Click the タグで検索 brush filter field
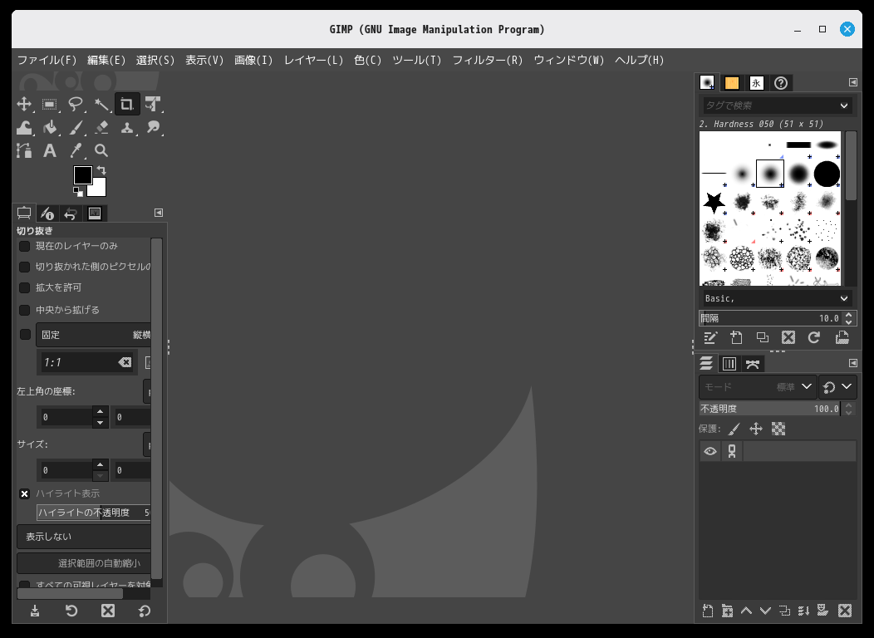Screen dimensions: 874x638 point(768,106)
